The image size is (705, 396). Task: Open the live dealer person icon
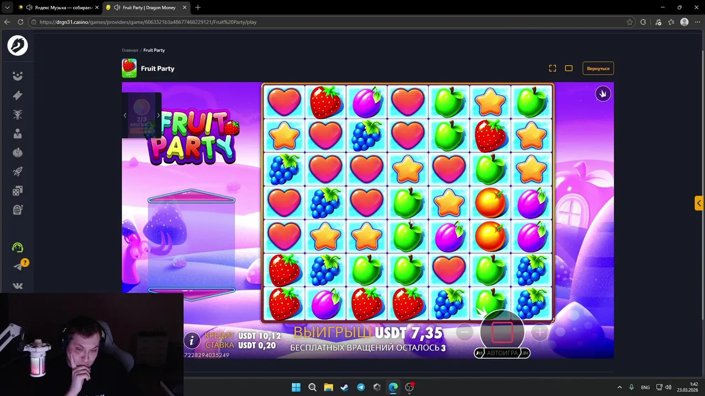coord(18,134)
